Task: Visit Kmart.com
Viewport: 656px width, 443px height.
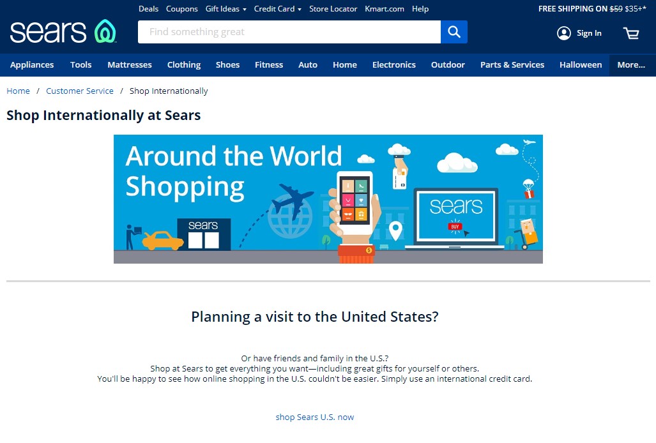Action: 384,9
